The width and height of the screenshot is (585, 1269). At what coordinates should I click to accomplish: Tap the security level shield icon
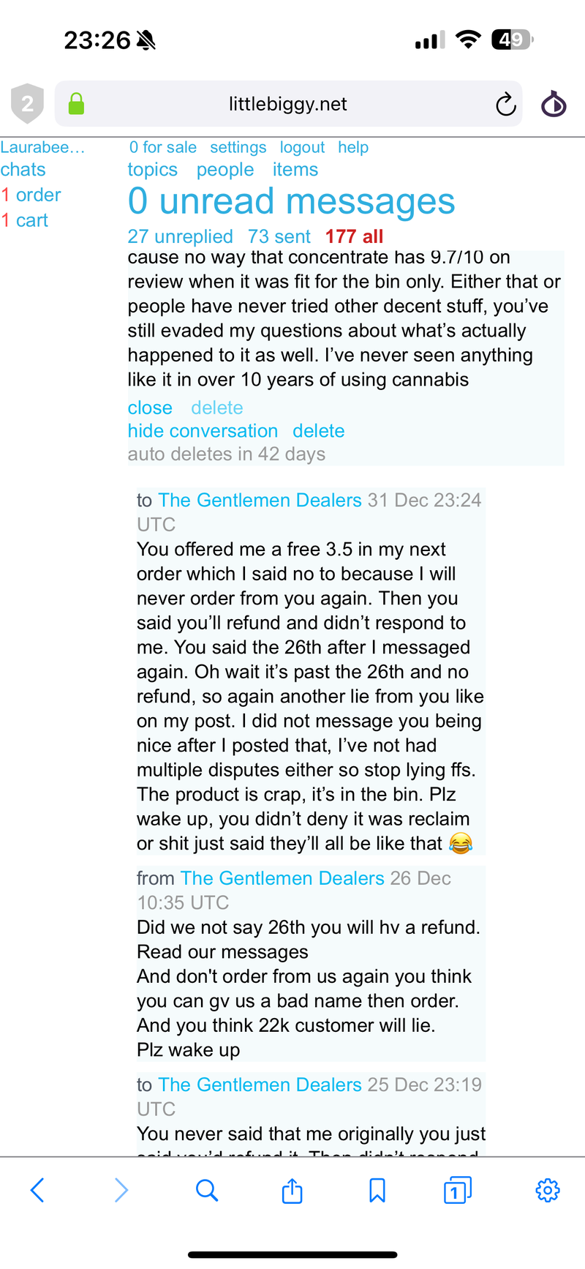click(27, 104)
